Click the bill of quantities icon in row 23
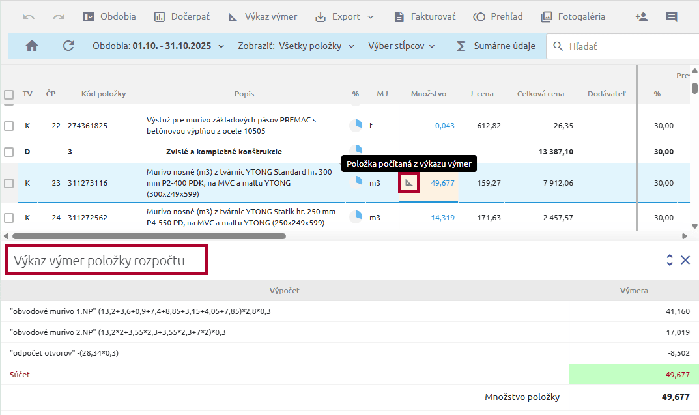 click(x=409, y=183)
